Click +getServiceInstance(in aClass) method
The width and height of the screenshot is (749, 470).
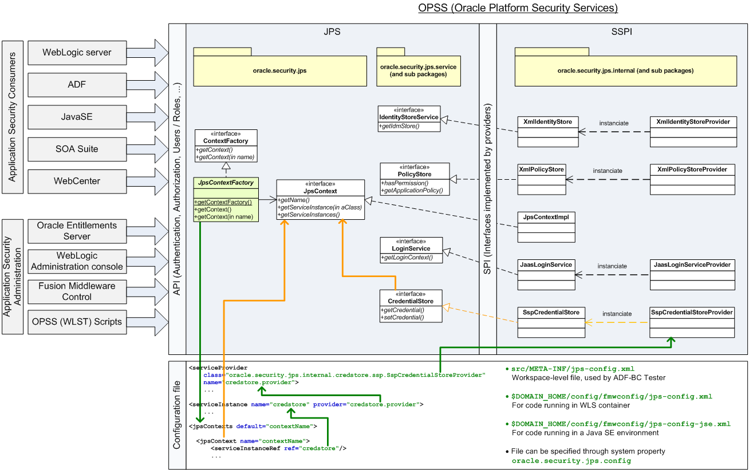pos(320,207)
